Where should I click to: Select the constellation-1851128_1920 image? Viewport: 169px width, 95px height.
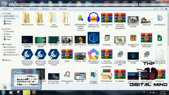[x=27, y=42]
